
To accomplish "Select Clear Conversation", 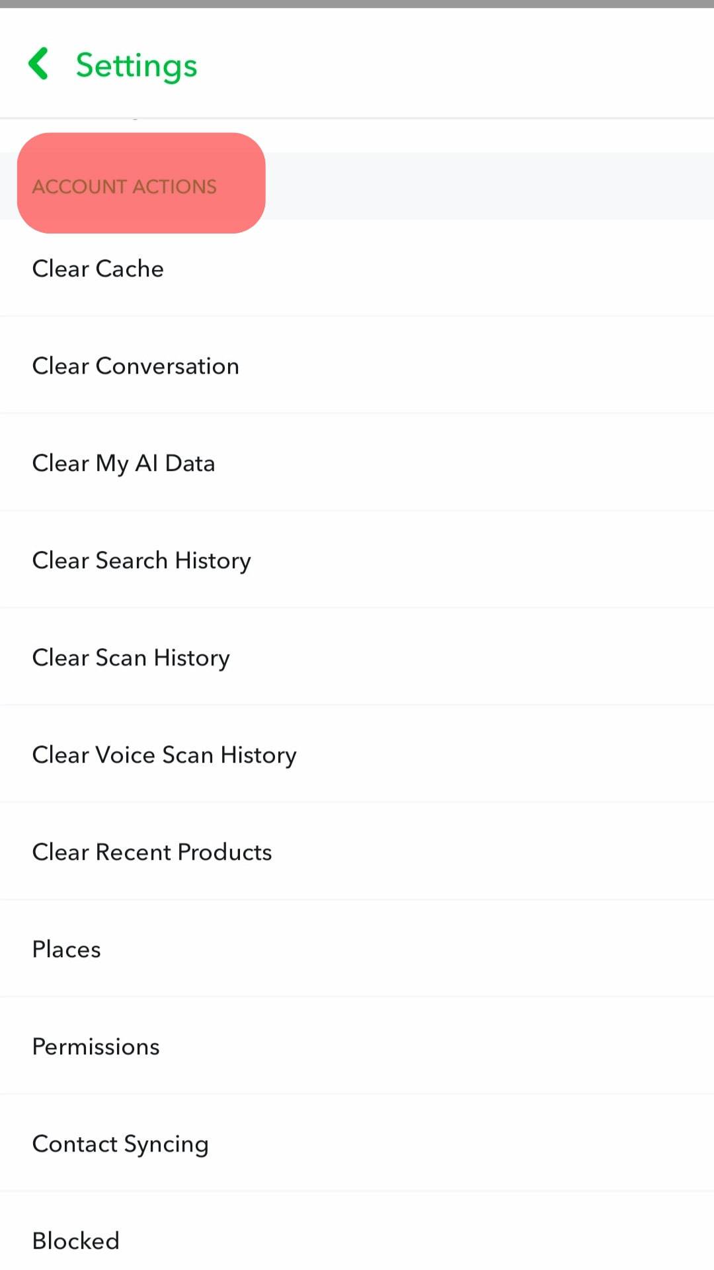I will tap(136, 366).
